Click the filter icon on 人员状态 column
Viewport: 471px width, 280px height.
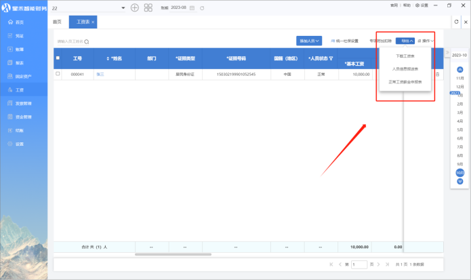click(x=331, y=58)
